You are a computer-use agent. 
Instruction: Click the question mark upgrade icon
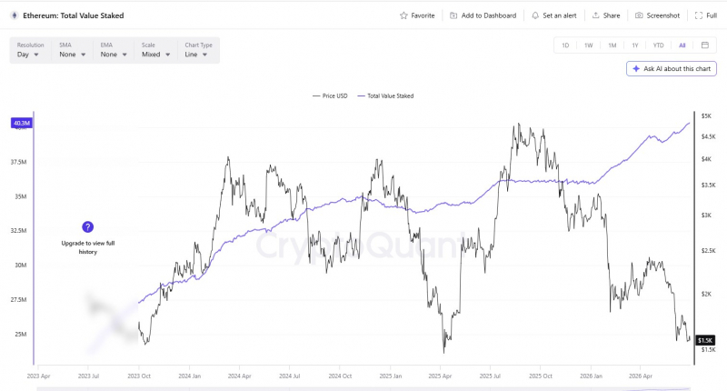[87, 226]
